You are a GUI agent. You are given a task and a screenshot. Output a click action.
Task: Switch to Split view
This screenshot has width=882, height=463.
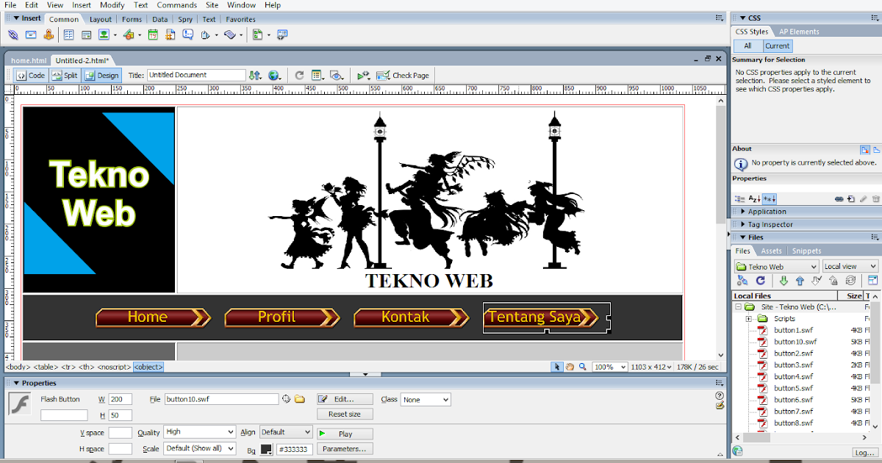coord(65,75)
